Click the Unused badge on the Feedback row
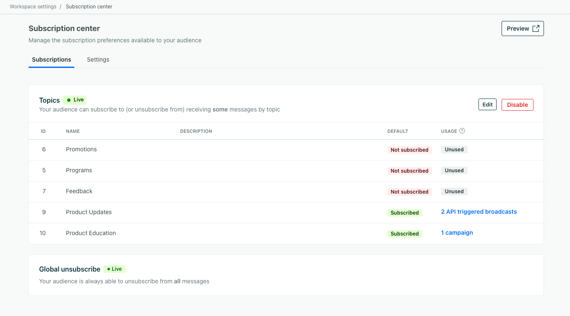This screenshot has width=570, height=316. [x=454, y=191]
